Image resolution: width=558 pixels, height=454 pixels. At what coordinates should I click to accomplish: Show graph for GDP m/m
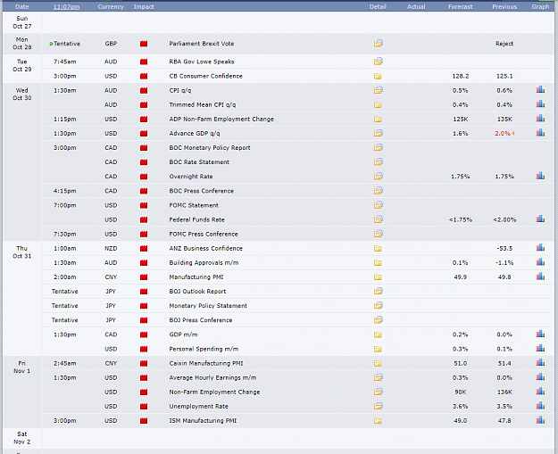pos(540,334)
